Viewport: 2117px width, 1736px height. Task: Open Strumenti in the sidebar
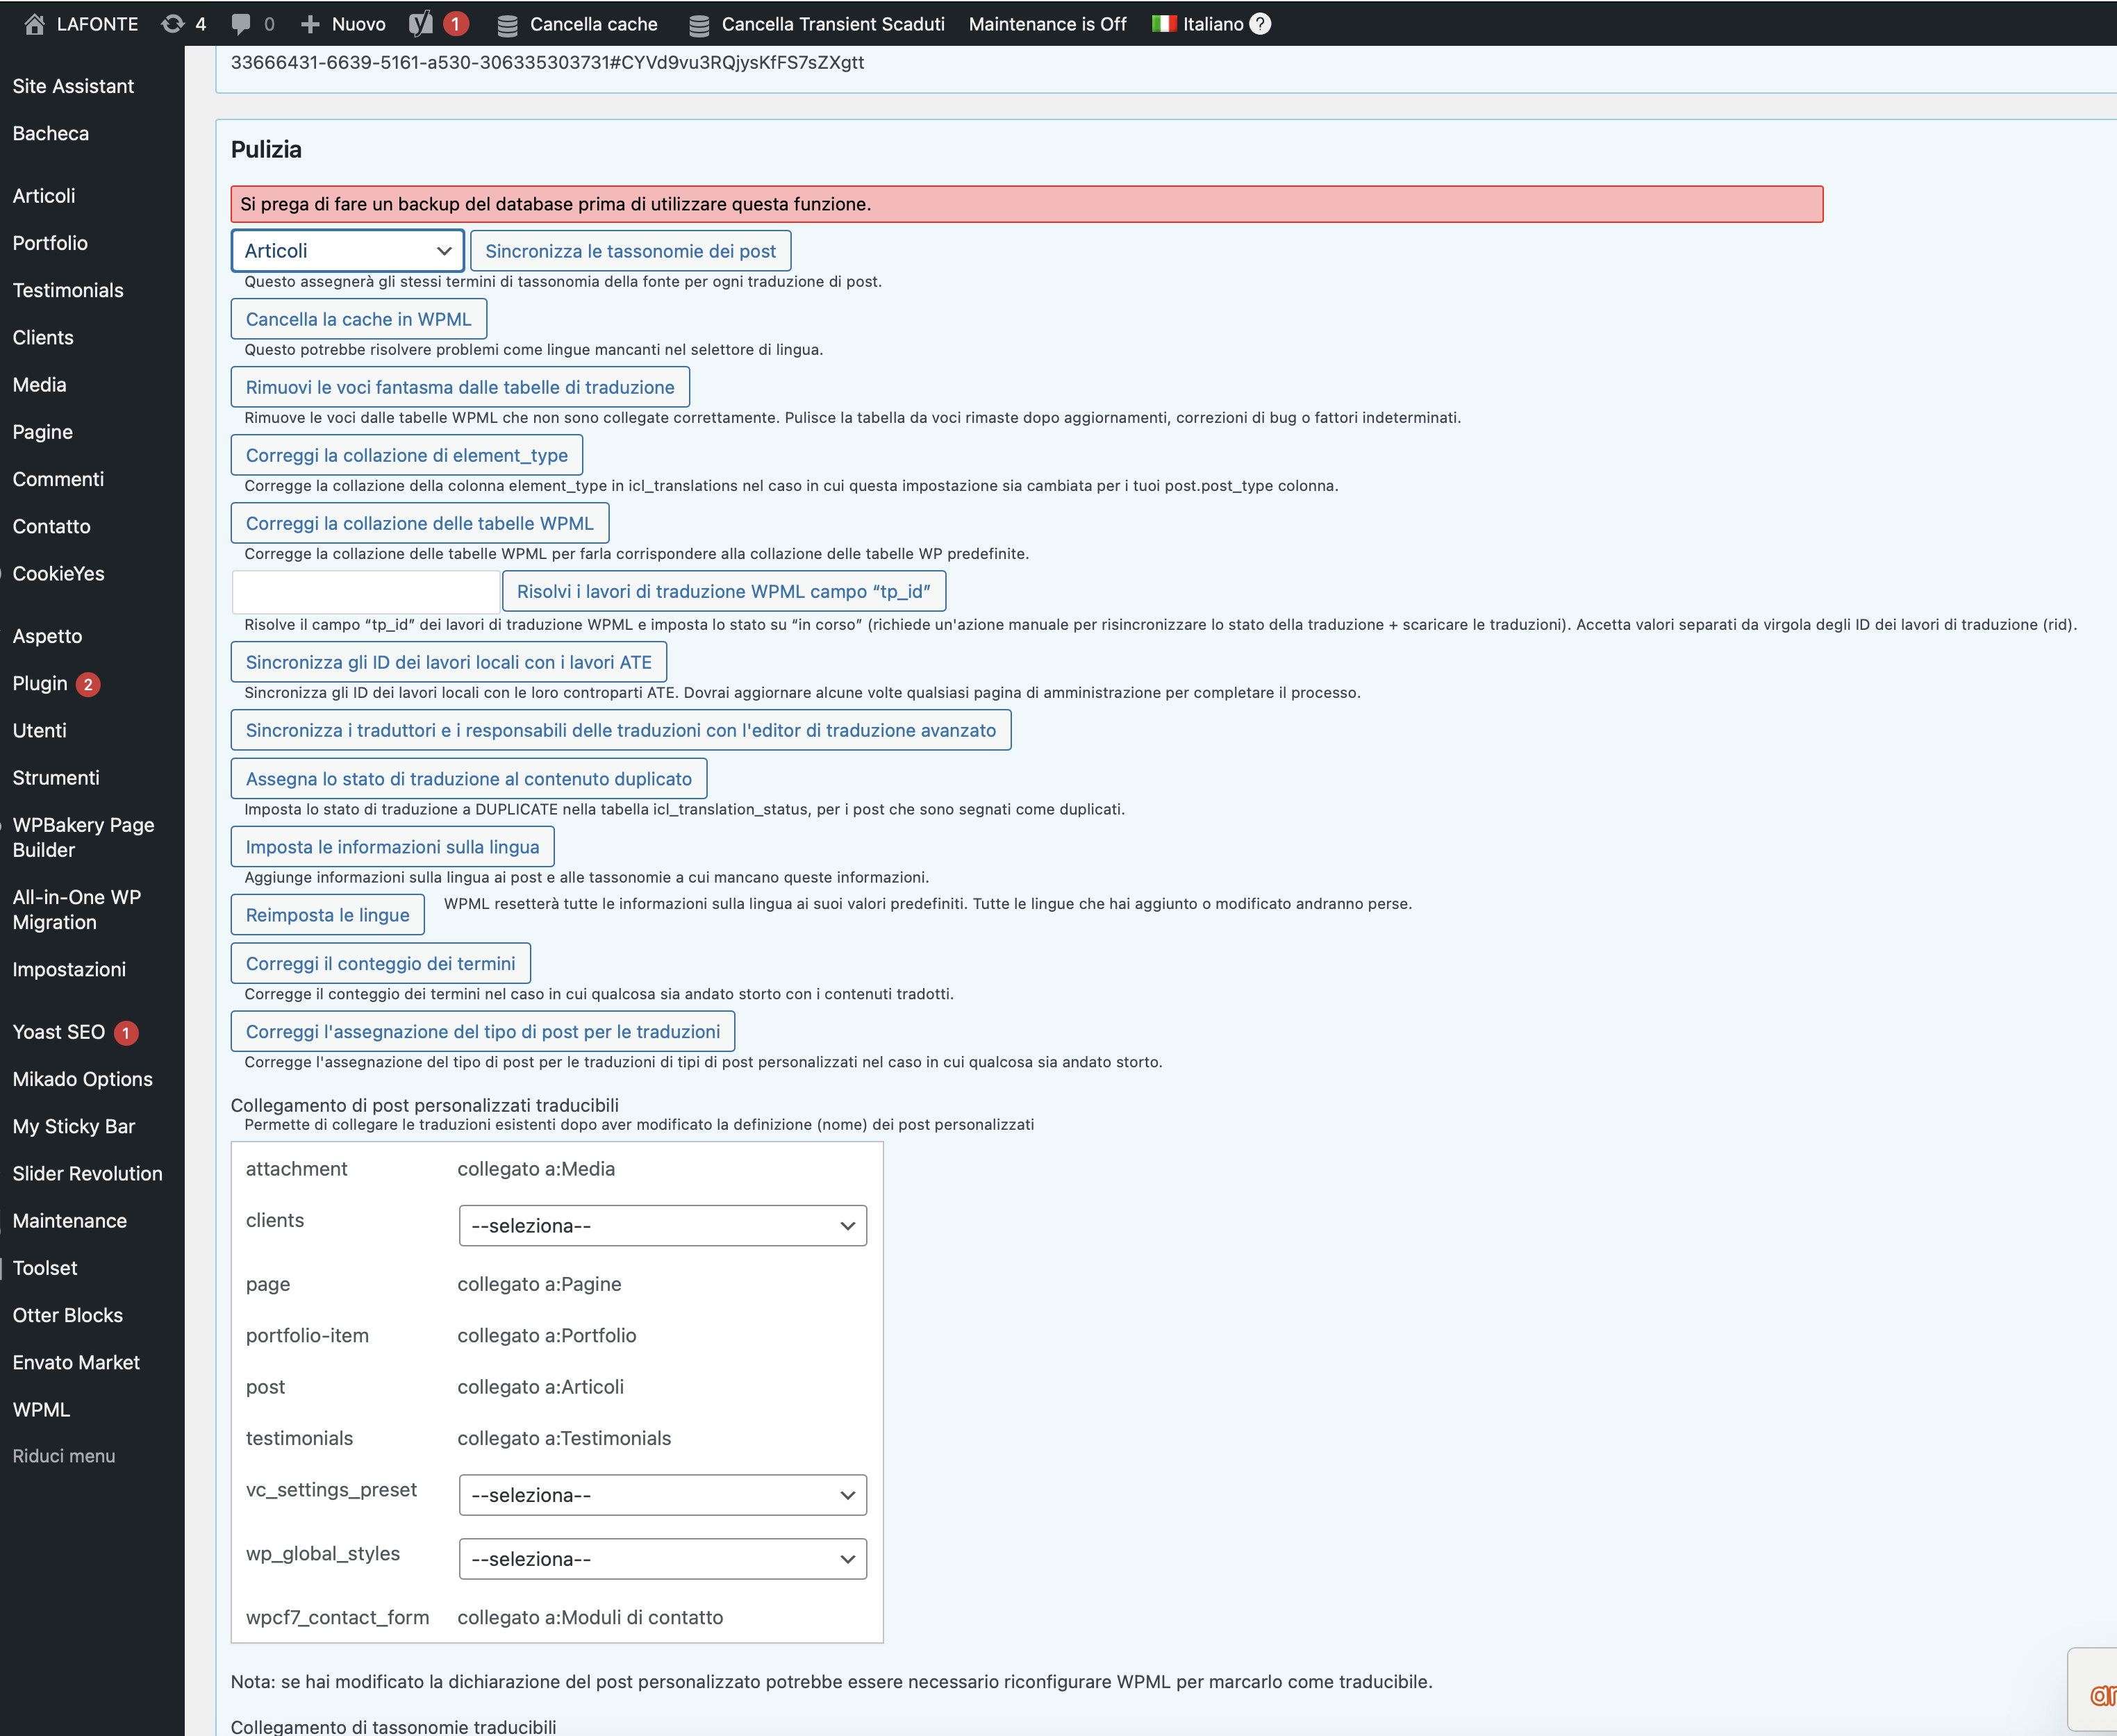(x=56, y=777)
